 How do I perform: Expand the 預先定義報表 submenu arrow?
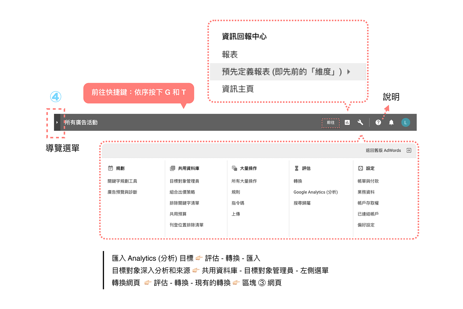(349, 72)
